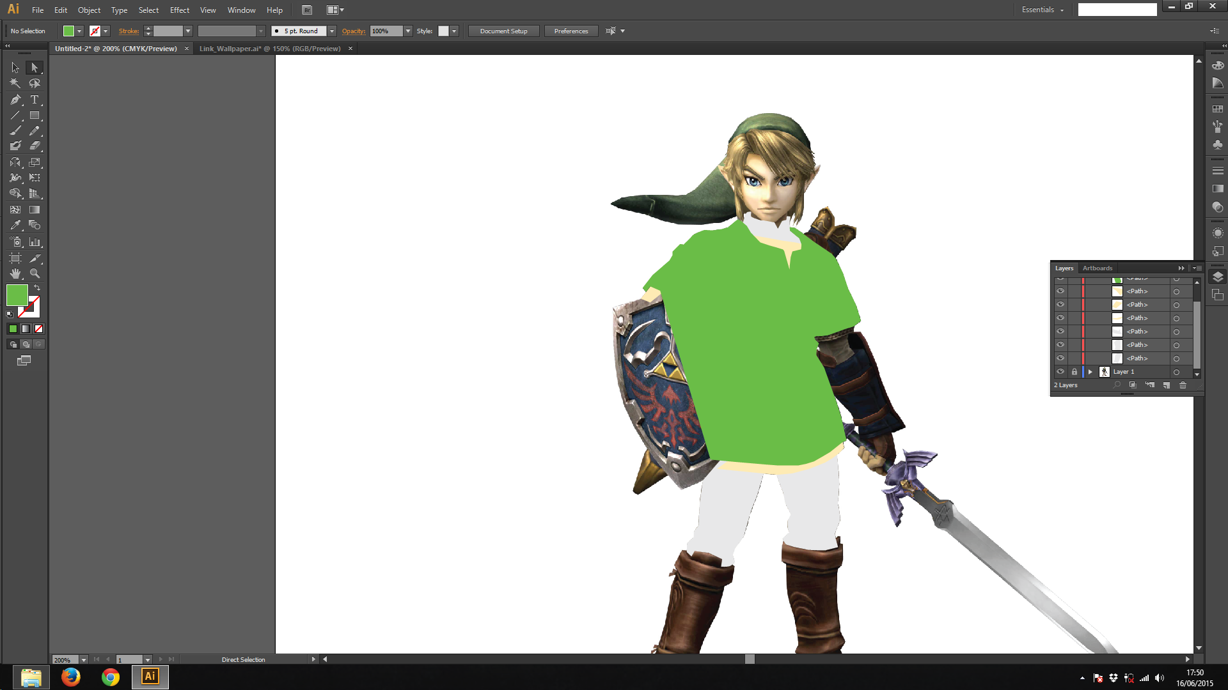This screenshot has width=1228, height=690.
Task: Select the Free Transform tool
Action: point(35,178)
